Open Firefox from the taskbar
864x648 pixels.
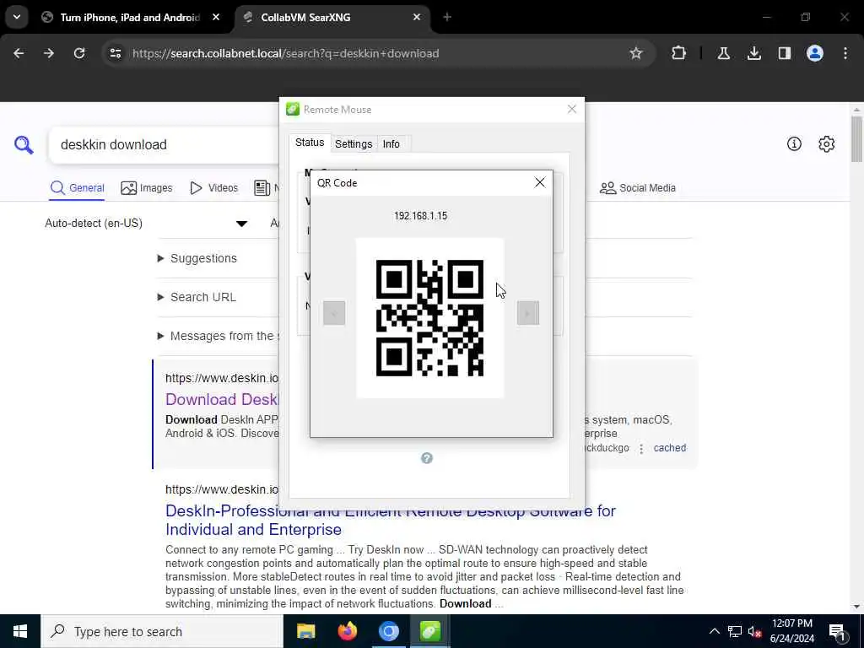[x=347, y=631]
